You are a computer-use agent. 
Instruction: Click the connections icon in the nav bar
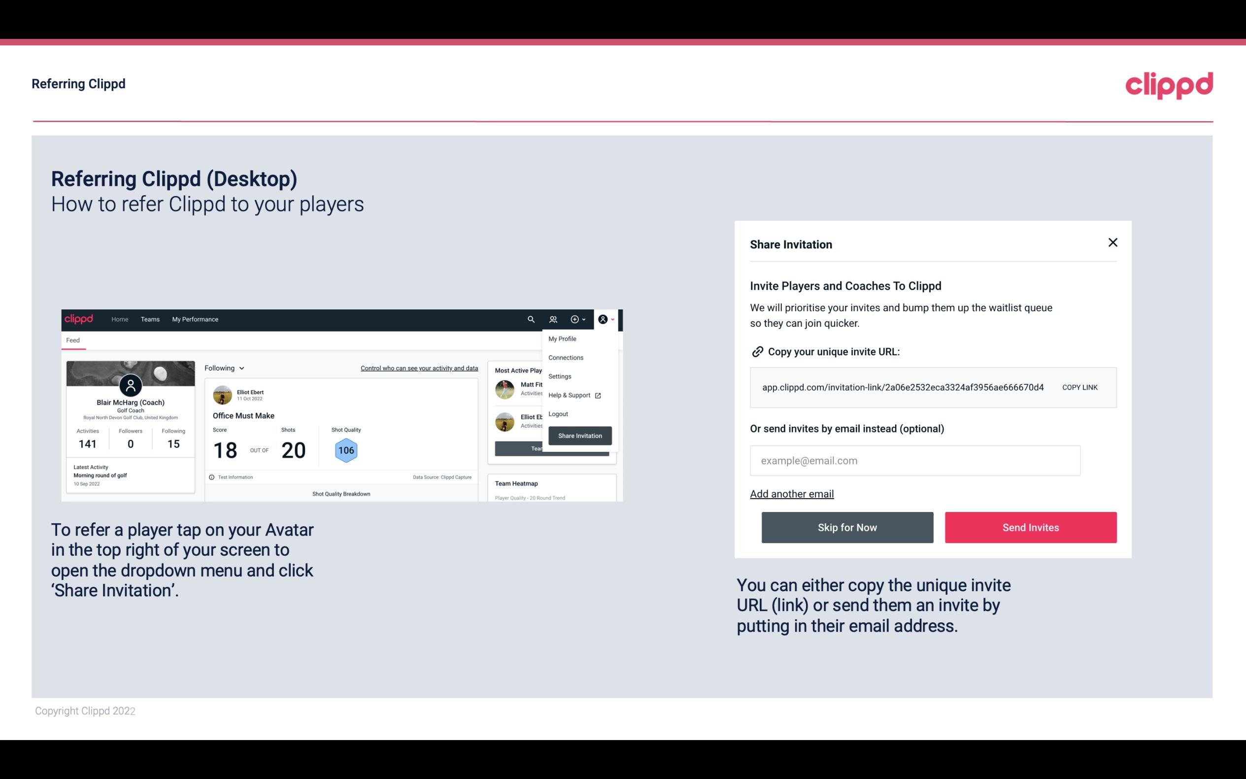tap(553, 319)
